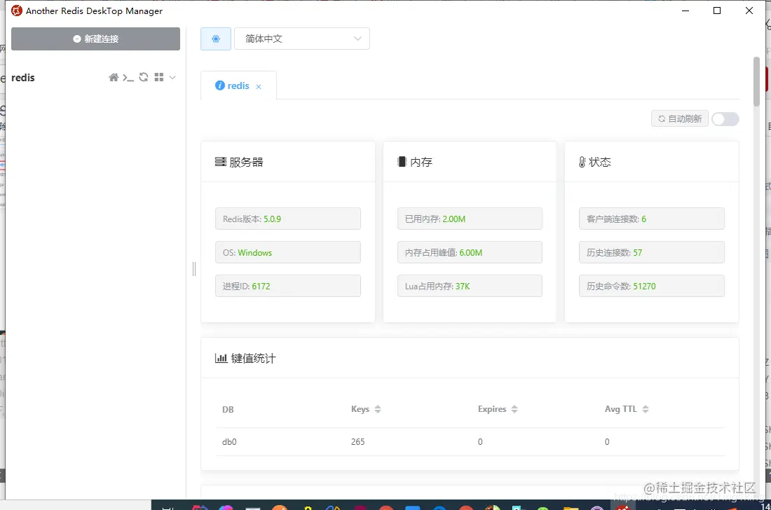Open the settings gear icon
This screenshot has width=771, height=510.
coord(215,39)
